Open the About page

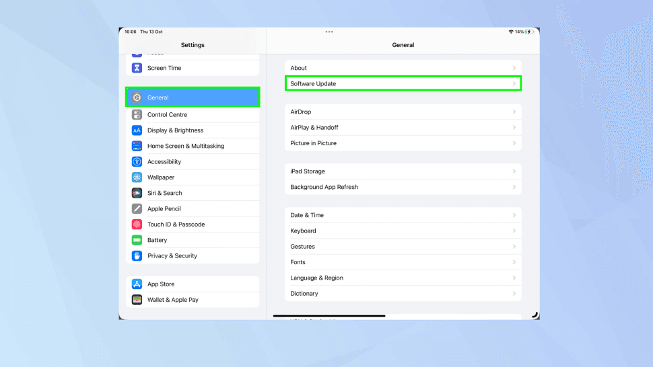[403, 68]
